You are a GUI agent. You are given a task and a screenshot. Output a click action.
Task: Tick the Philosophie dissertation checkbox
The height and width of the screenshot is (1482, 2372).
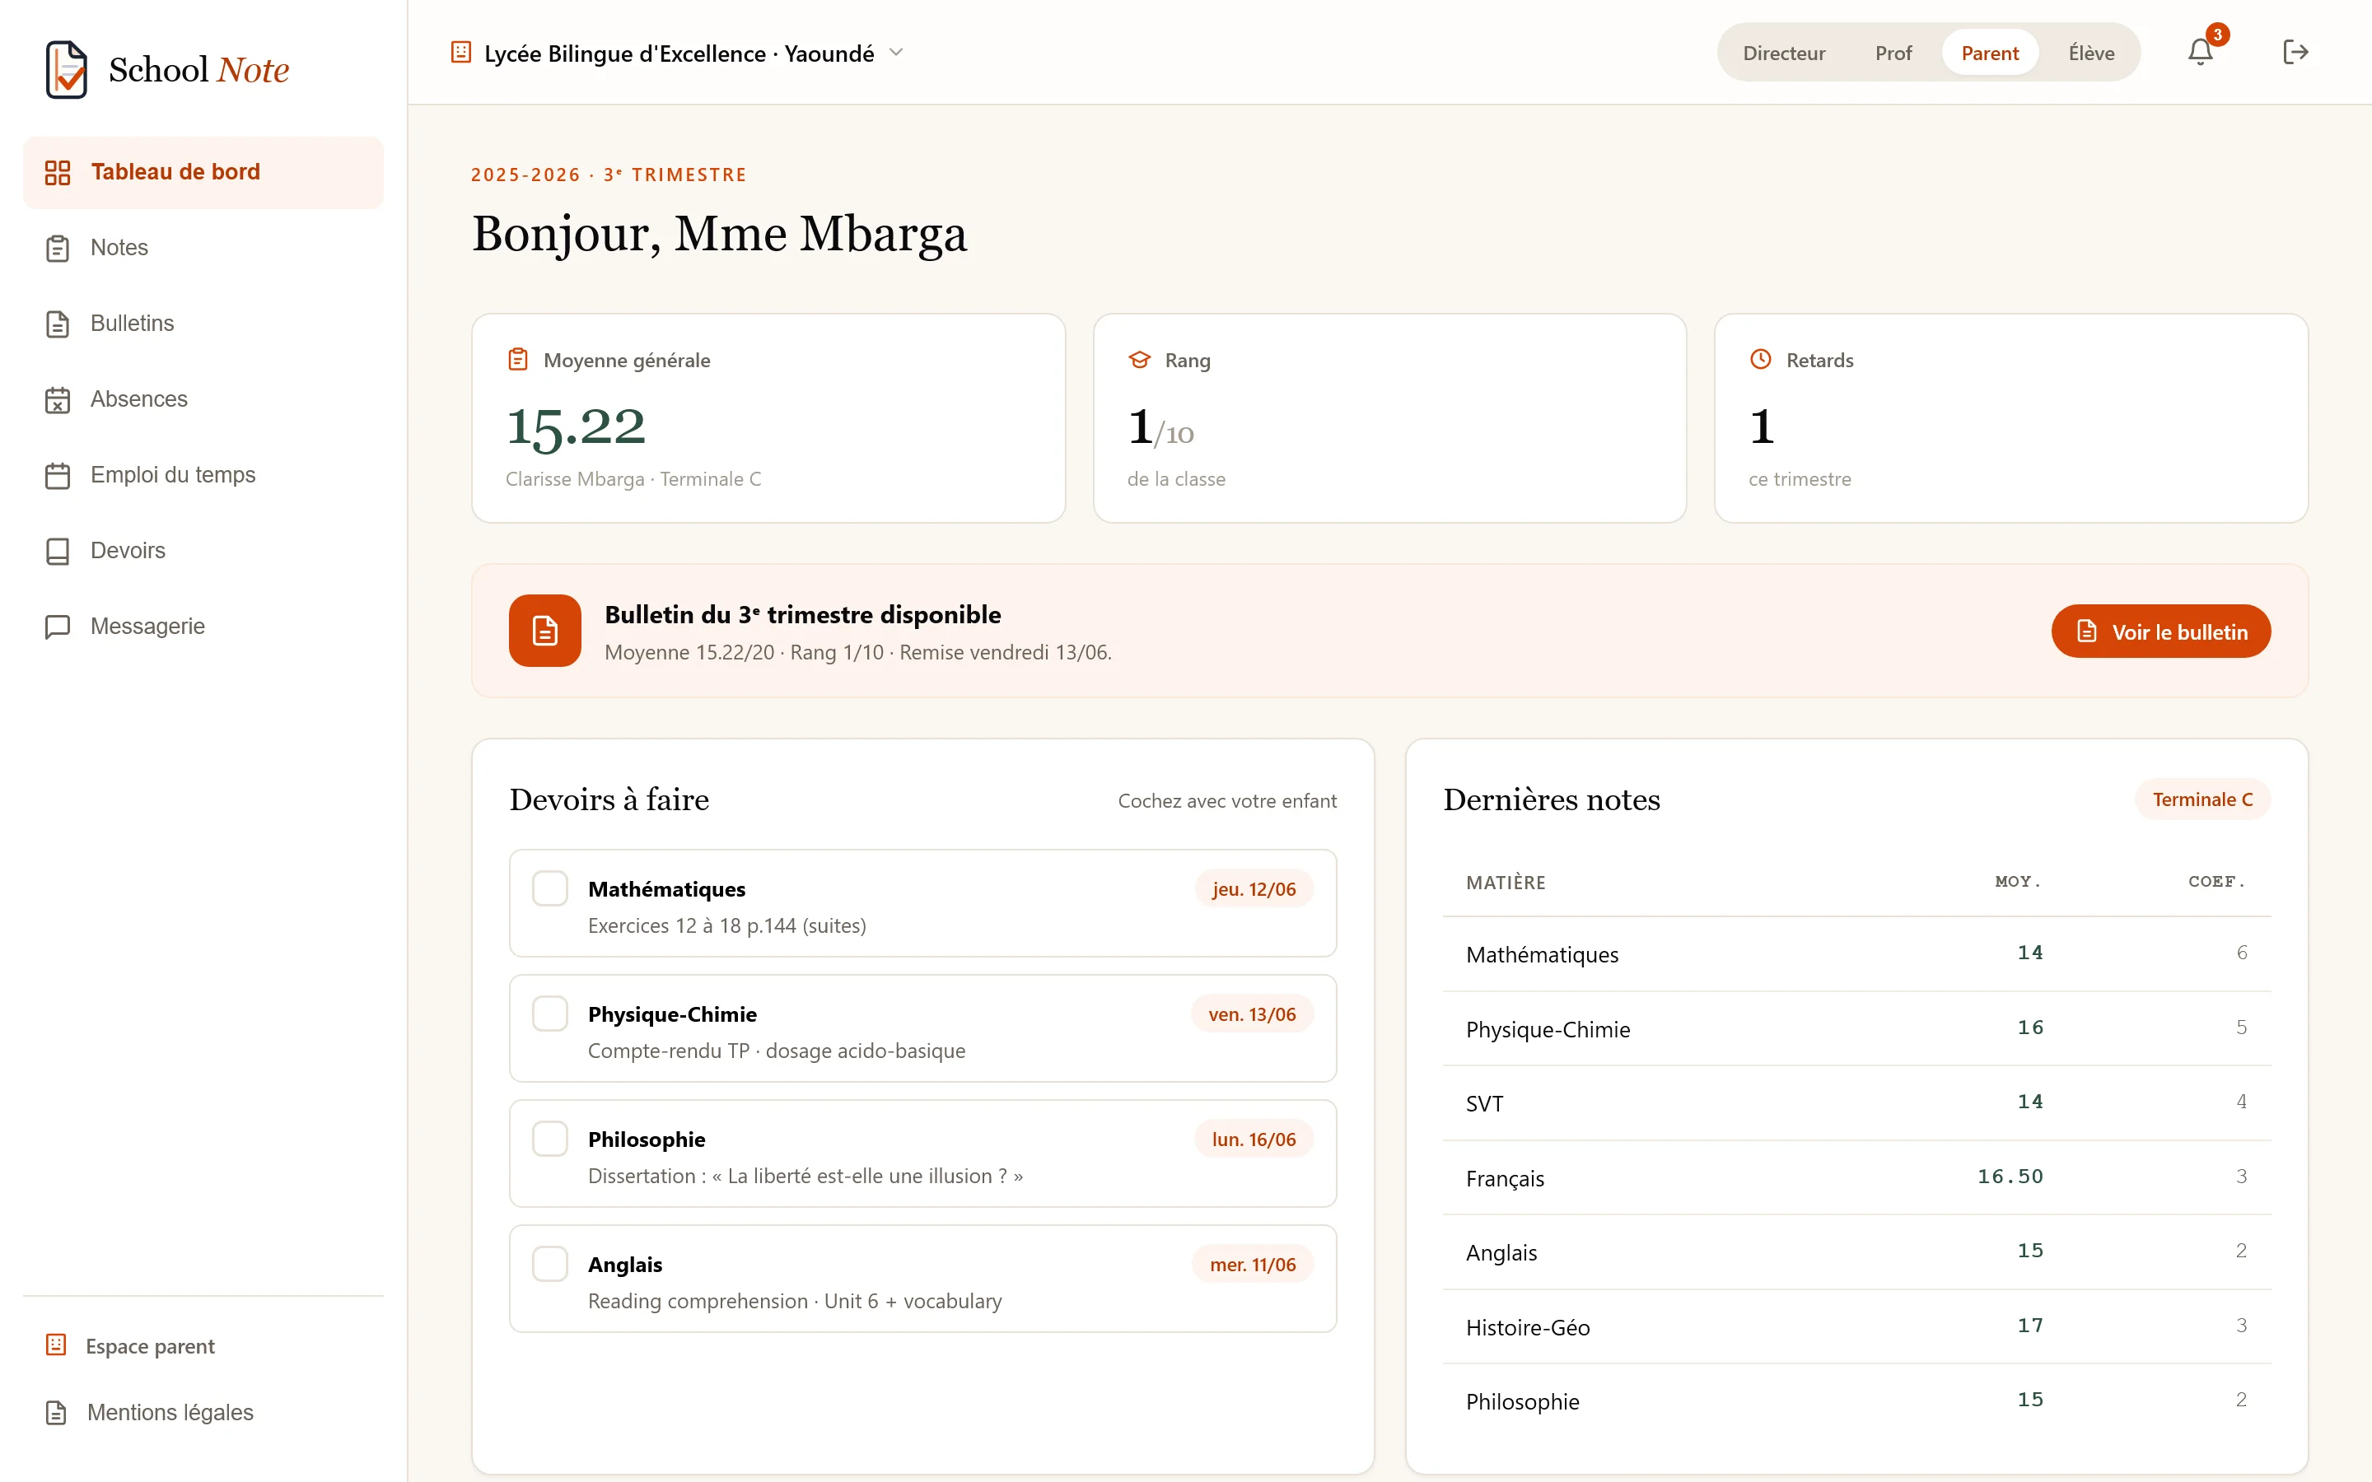(550, 1139)
